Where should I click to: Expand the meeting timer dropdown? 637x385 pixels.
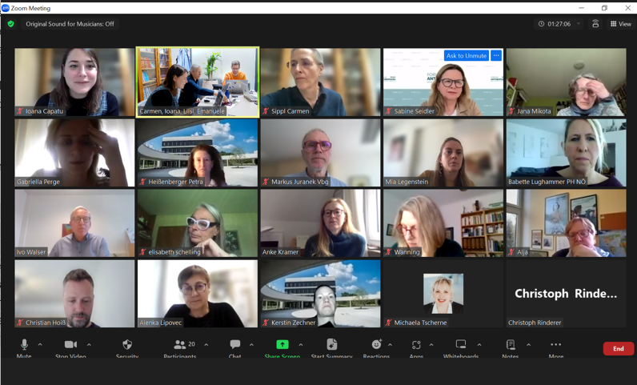point(579,24)
